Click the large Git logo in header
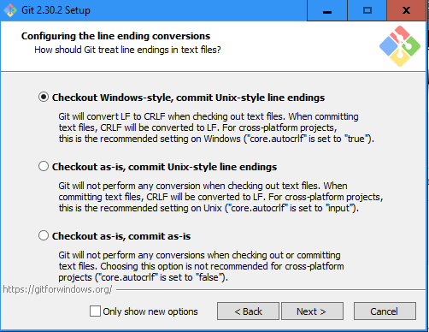Image resolution: width=429 pixels, height=332 pixels. pos(400,46)
